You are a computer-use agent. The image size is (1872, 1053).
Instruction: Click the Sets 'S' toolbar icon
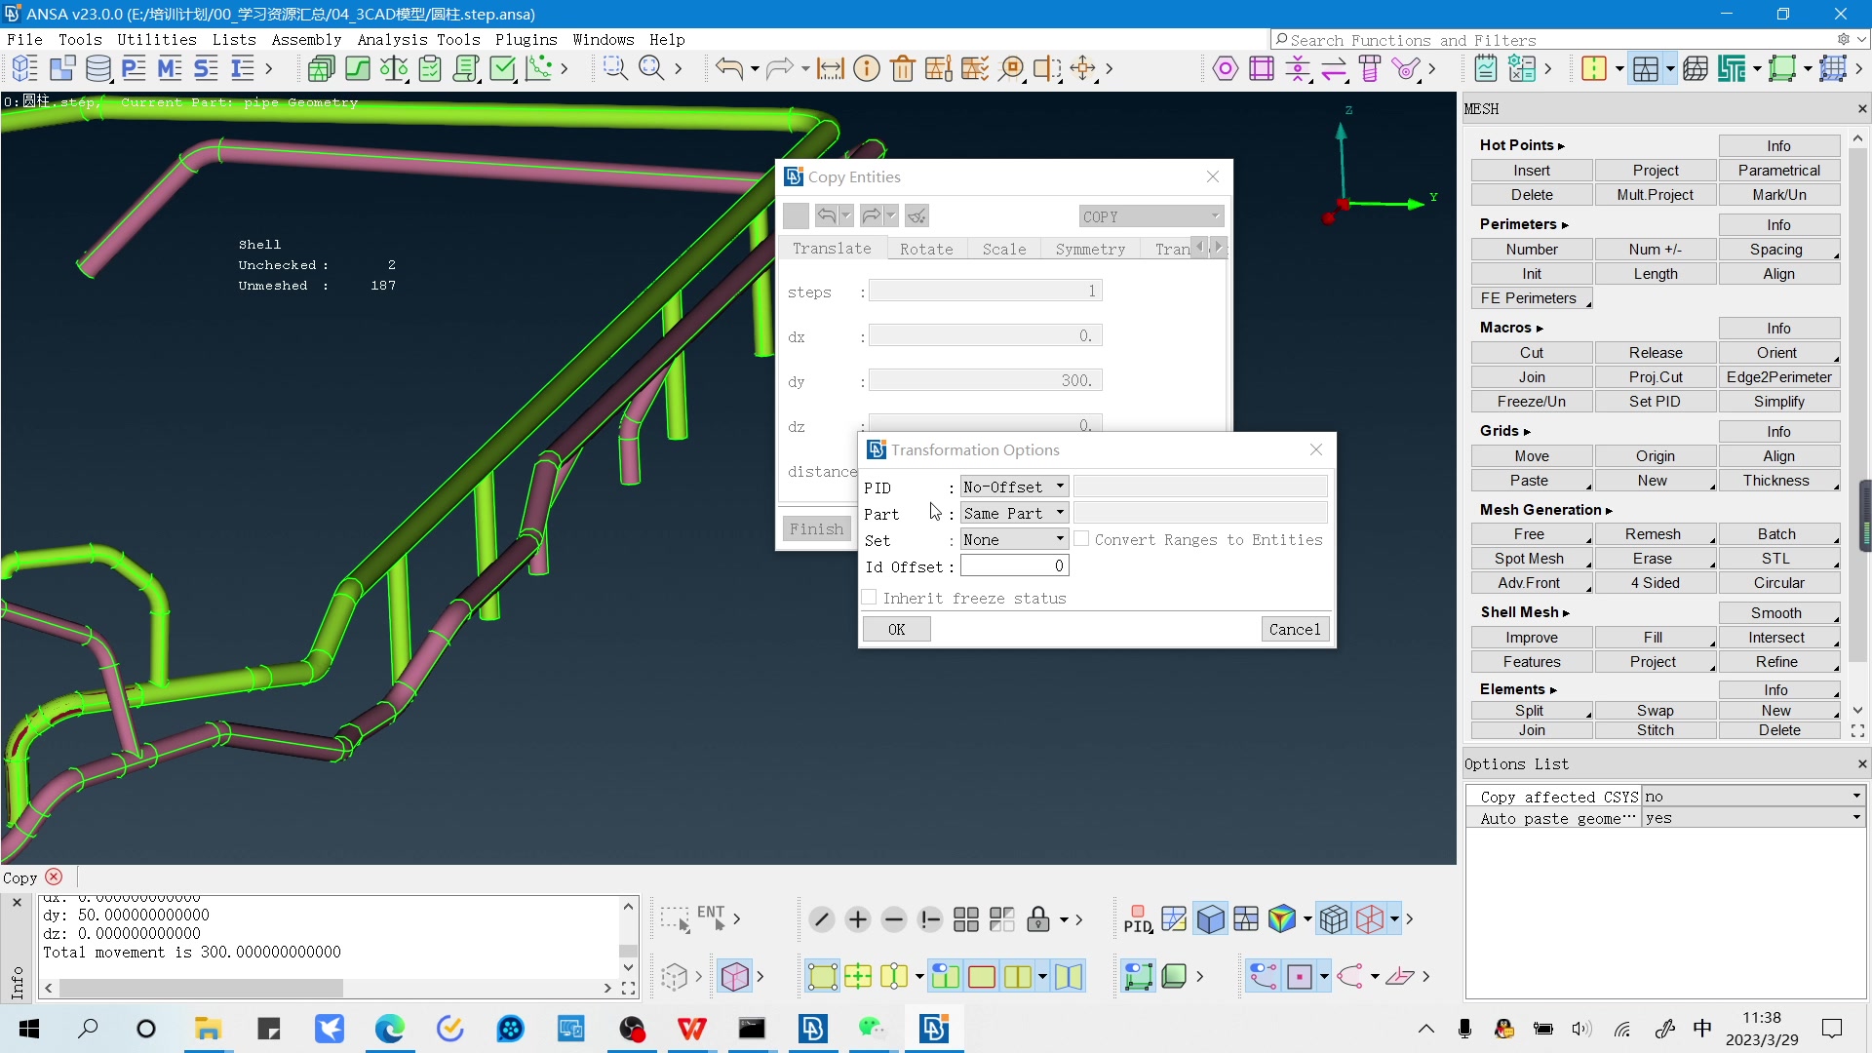pyautogui.click(x=206, y=69)
